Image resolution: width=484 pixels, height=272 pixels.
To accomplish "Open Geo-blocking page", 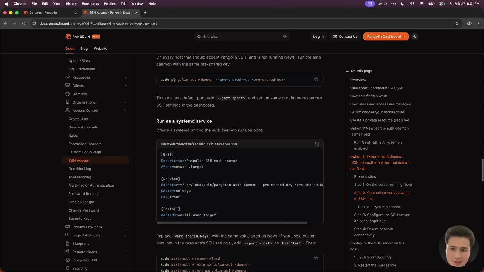I will (80, 169).
